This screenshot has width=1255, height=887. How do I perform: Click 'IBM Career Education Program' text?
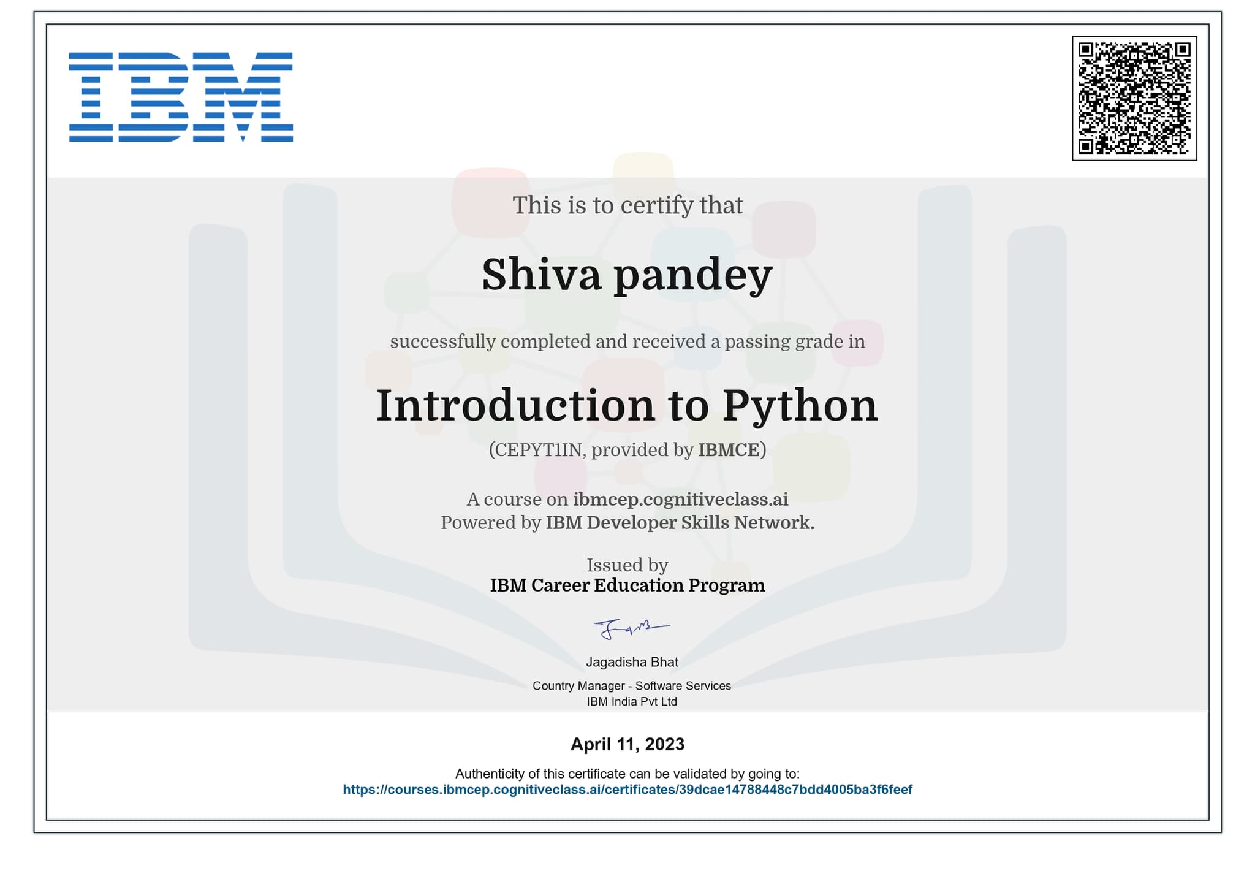tap(627, 585)
